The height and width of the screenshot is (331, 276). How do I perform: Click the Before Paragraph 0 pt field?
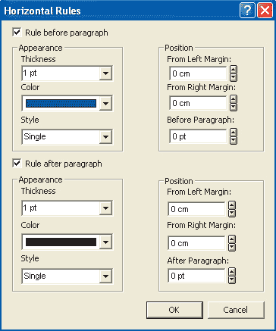point(198,136)
